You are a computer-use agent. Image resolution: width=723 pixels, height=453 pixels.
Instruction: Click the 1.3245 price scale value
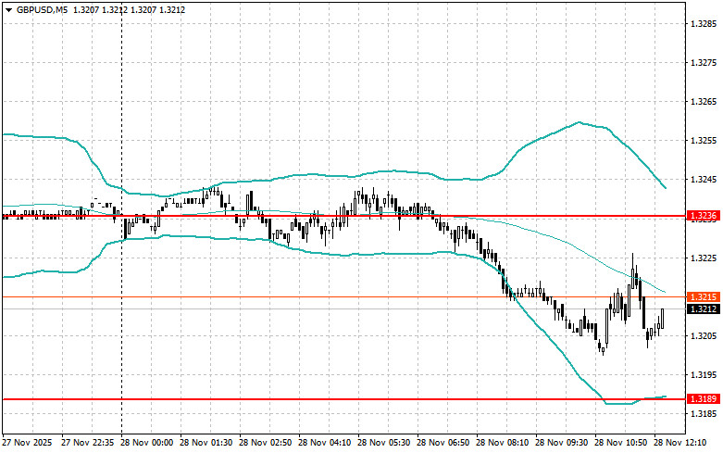(x=704, y=180)
